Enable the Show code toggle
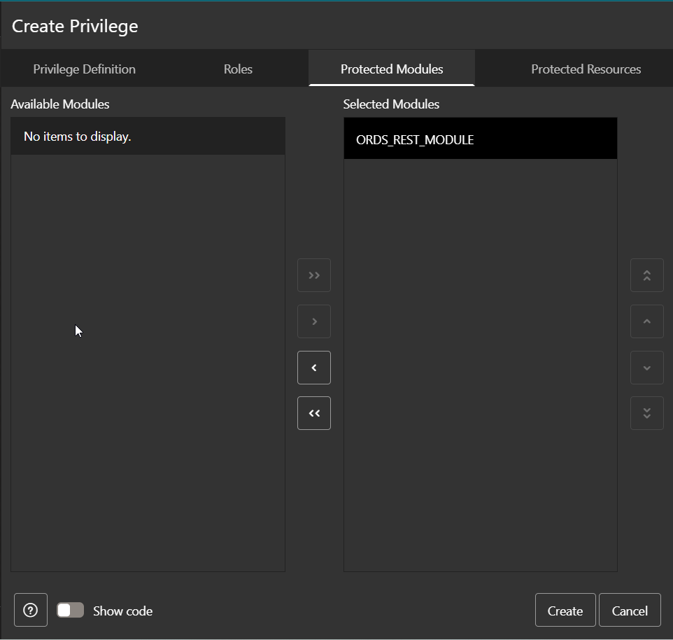This screenshot has height=640, width=673. click(70, 610)
